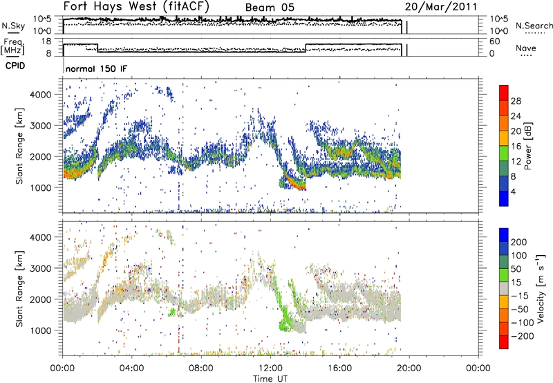
Task: Click the red bottom Velocity colorbar segment
Action: [x=504, y=342]
